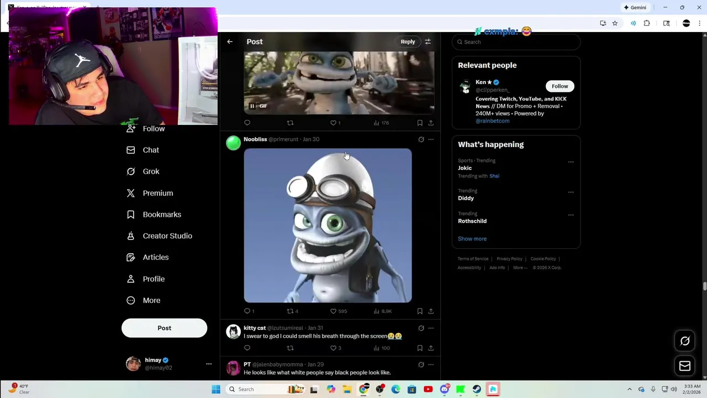
Task: Open Articles in the sidebar
Action: [x=147, y=257]
